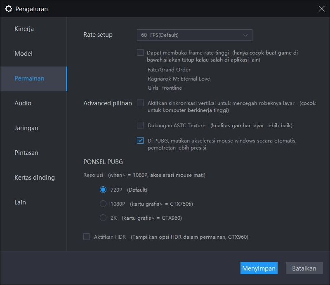
Task: Click the Menyimpan button
Action: tap(259, 268)
